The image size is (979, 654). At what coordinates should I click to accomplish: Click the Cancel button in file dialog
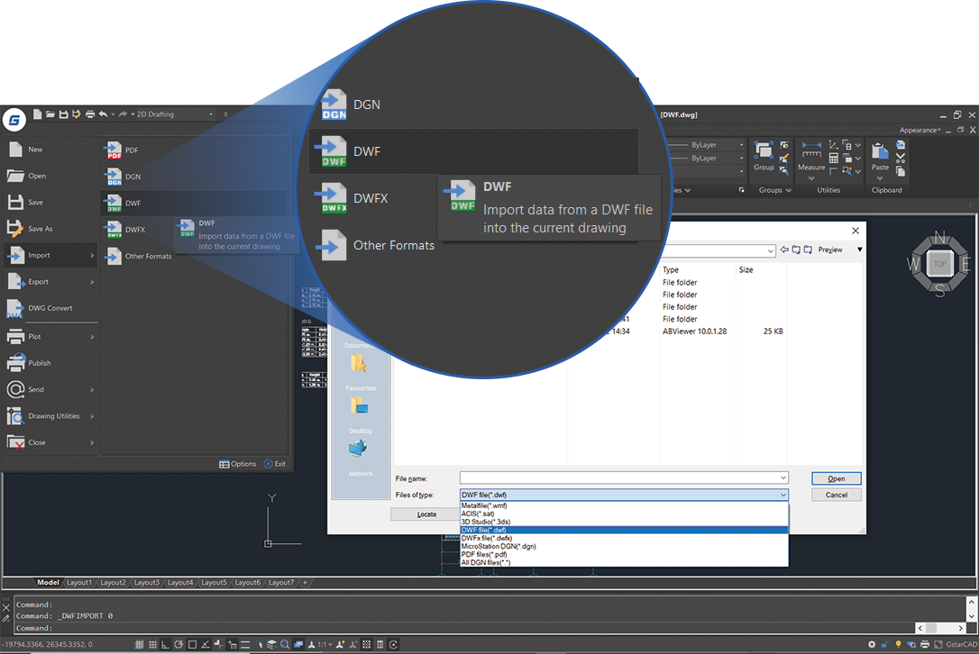pyautogui.click(x=836, y=495)
